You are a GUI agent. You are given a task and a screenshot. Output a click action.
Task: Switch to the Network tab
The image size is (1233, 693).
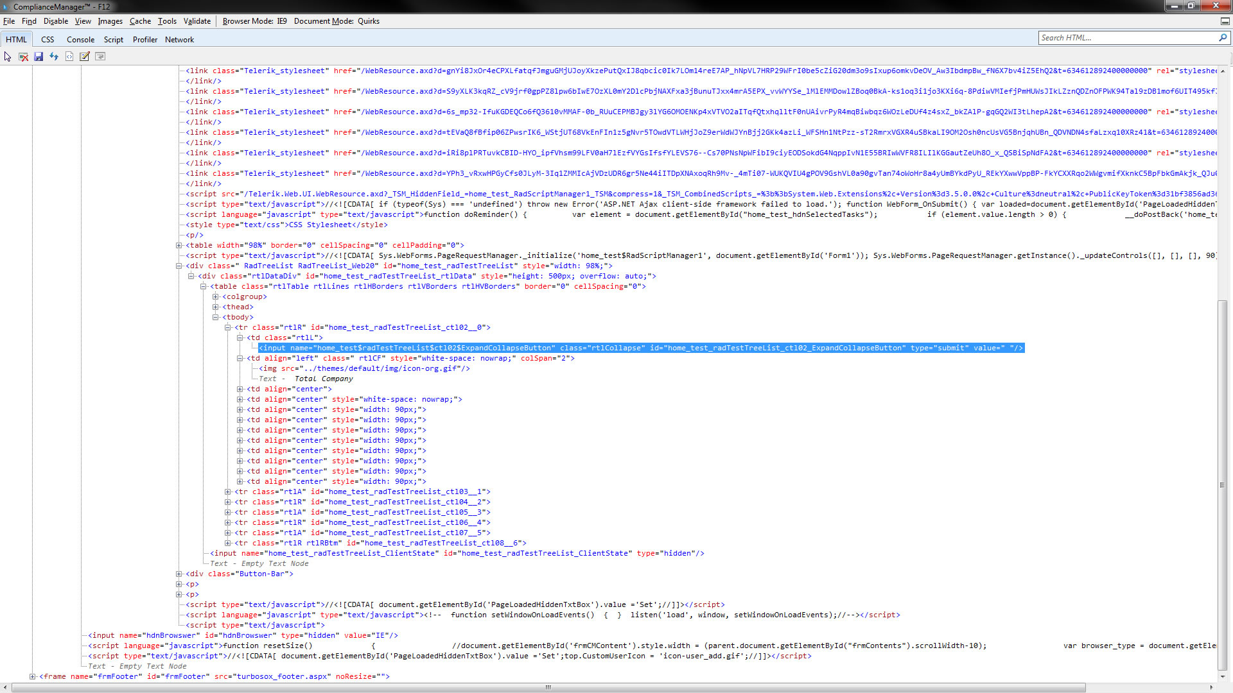click(179, 39)
